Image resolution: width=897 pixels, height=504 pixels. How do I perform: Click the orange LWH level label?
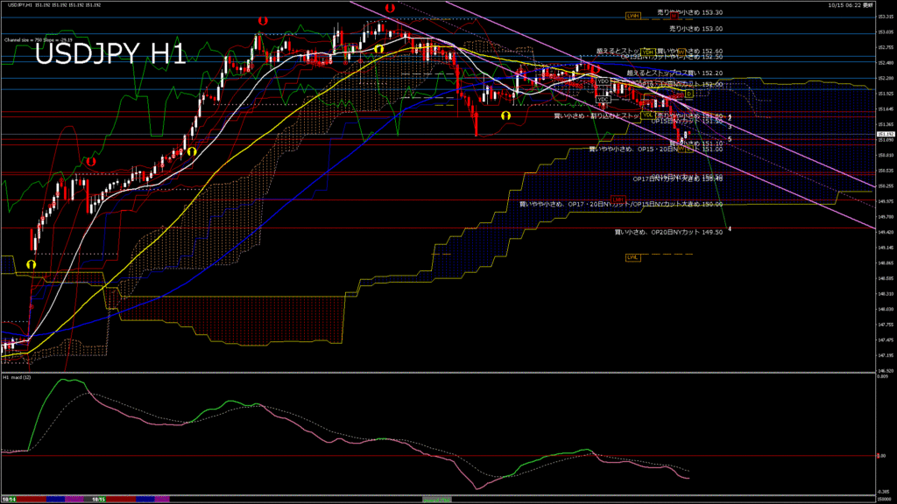point(632,15)
